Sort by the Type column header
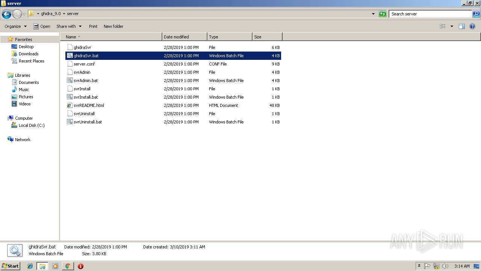 click(x=230, y=37)
